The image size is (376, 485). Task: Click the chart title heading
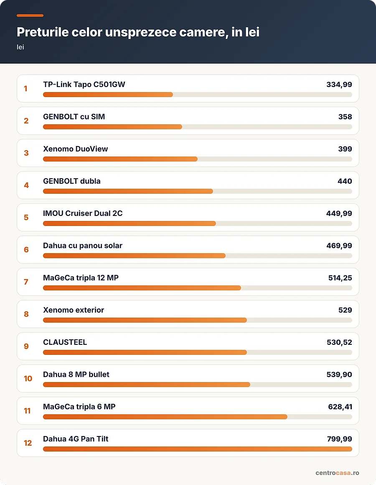pos(138,32)
